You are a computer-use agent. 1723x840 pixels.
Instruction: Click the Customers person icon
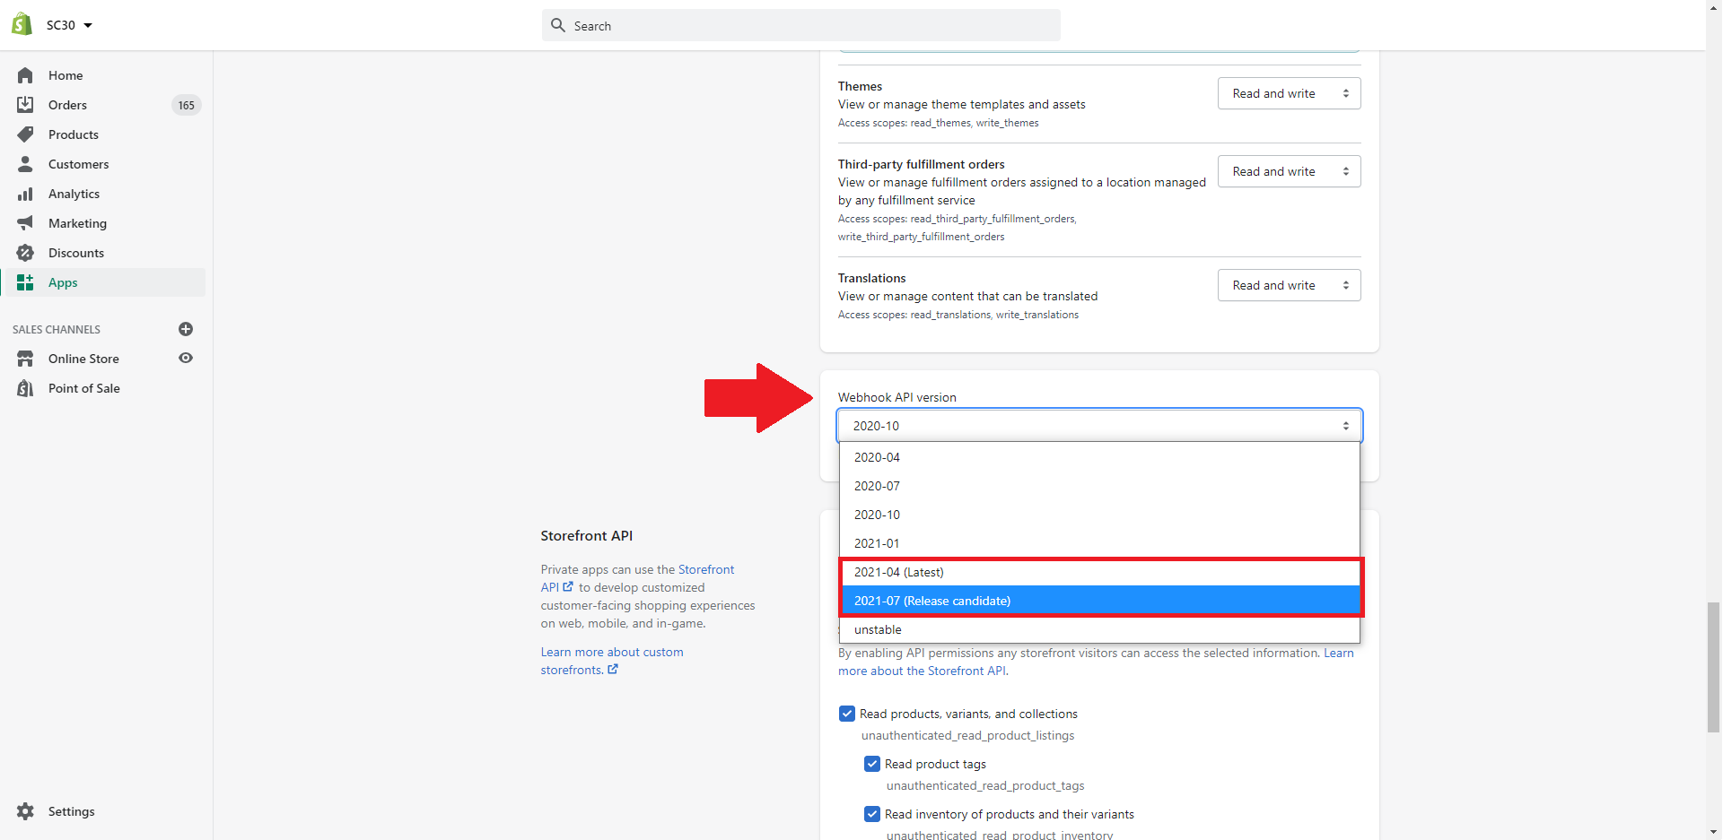[25, 164]
